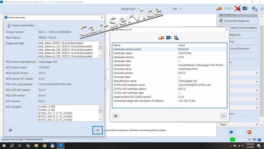Select Connected diagnostic hardware IP address row

[169, 101]
